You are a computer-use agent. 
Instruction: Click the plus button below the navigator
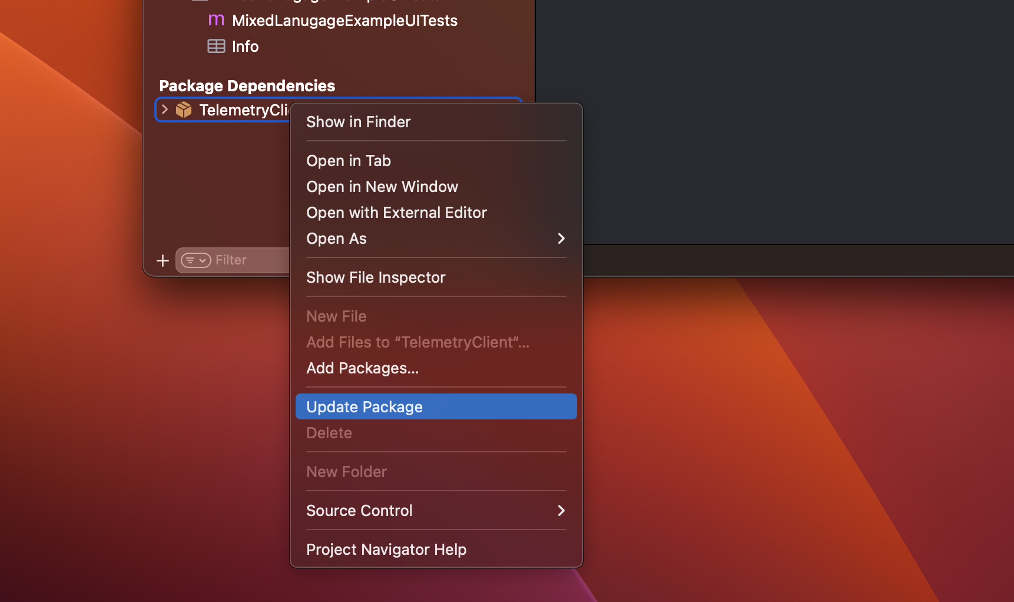tap(162, 260)
